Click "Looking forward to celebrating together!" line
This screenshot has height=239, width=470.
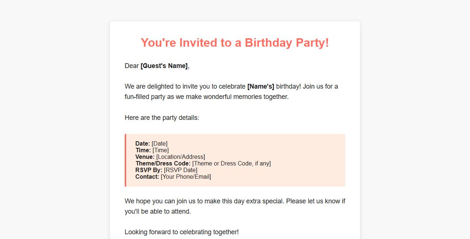point(182,232)
